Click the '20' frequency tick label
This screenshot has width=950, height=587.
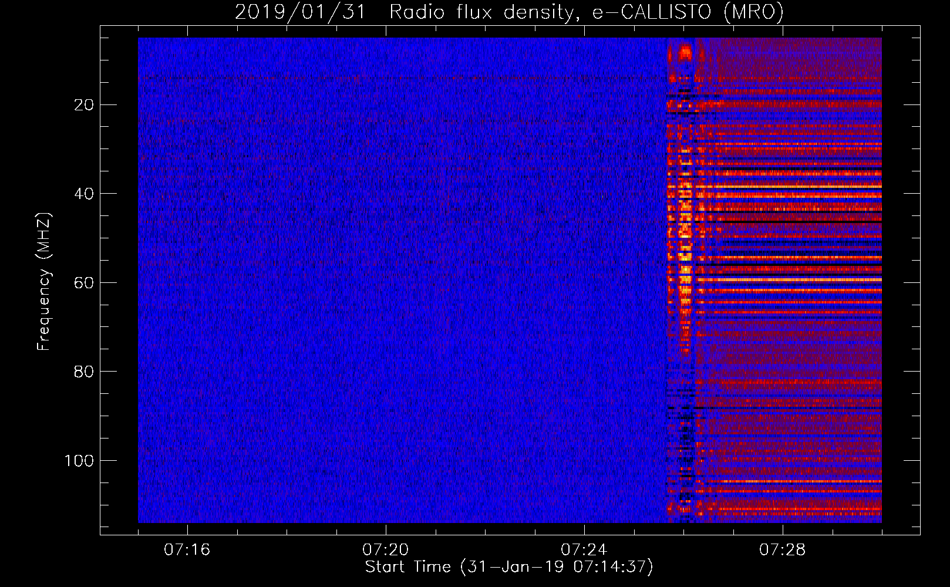(x=84, y=105)
